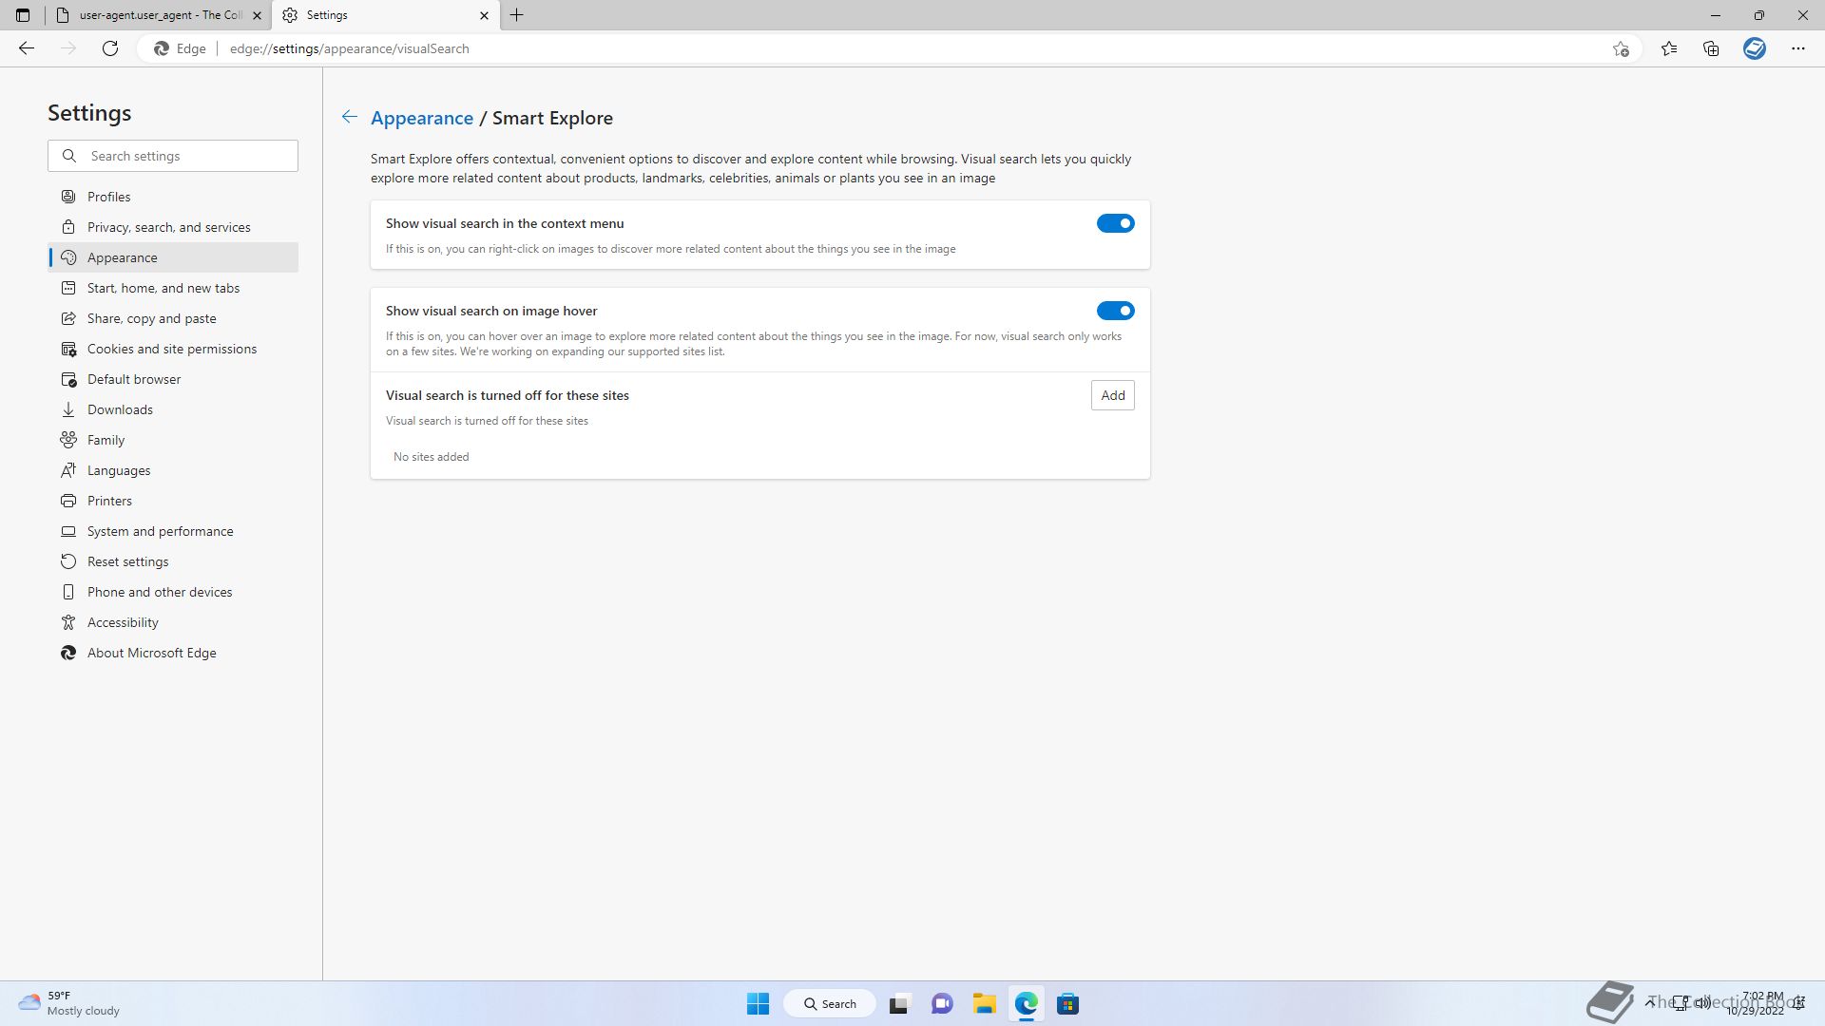Click the Cookies and site permissions icon

point(68,349)
